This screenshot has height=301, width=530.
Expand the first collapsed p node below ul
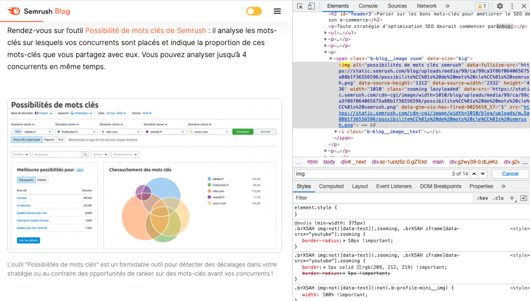tap(326, 39)
